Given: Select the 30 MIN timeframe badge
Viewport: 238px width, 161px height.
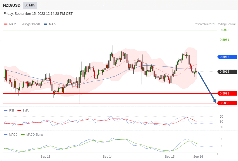Looking at the screenshot, I should pyautogui.click(x=30, y=5).
